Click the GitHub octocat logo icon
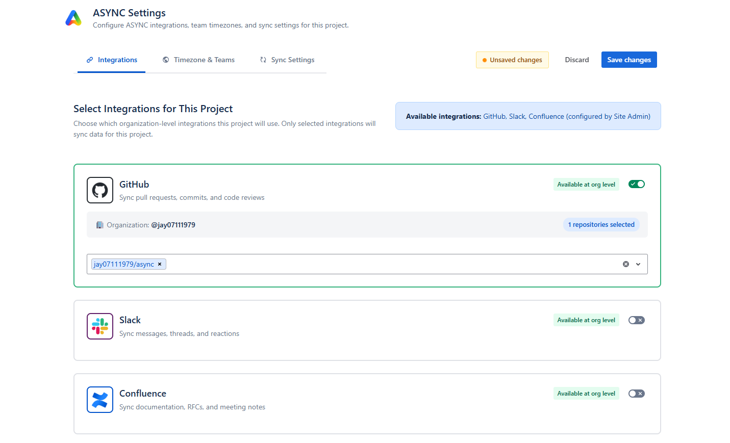 pos(99,190)
